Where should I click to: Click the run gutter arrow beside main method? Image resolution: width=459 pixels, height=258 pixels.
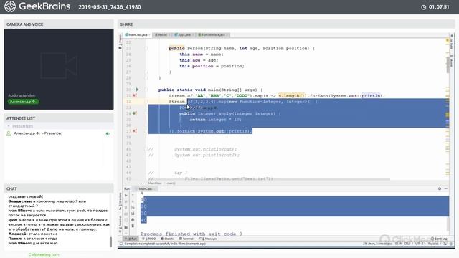pyautogui.click(x=137, y=90)
